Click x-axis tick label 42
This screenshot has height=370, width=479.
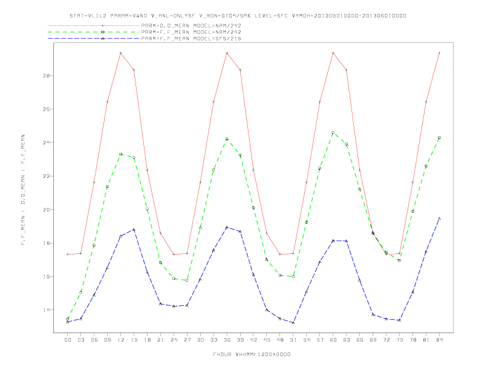click(253, 340)
